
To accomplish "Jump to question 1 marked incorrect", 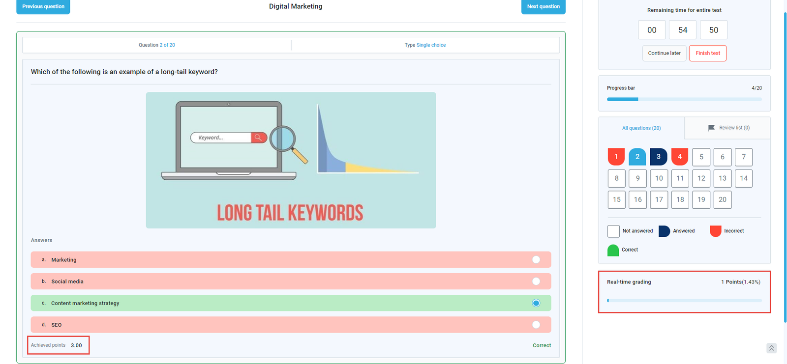I will coord(616,157).
